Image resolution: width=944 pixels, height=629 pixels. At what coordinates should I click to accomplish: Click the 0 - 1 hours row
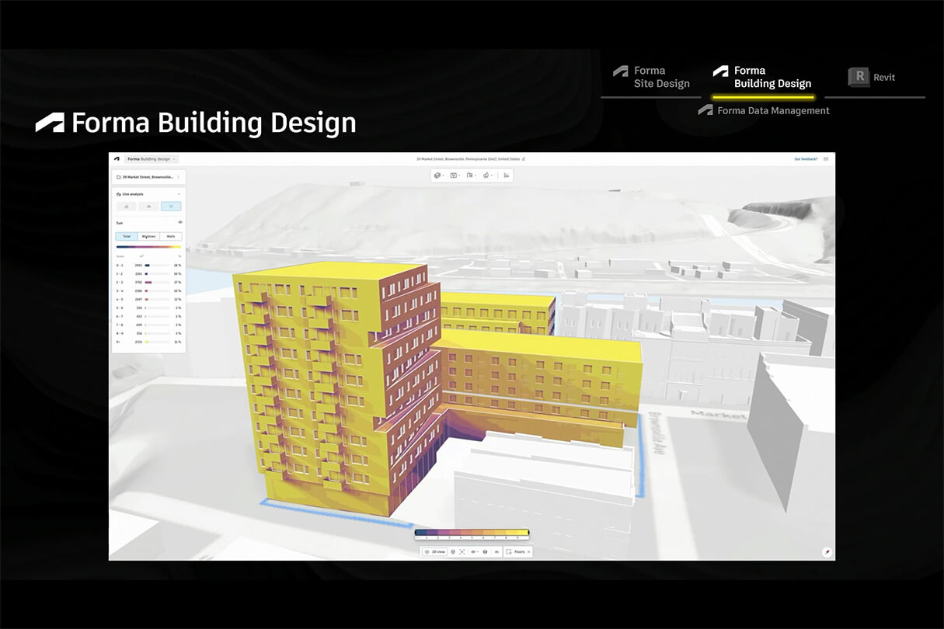click(148, 266)
